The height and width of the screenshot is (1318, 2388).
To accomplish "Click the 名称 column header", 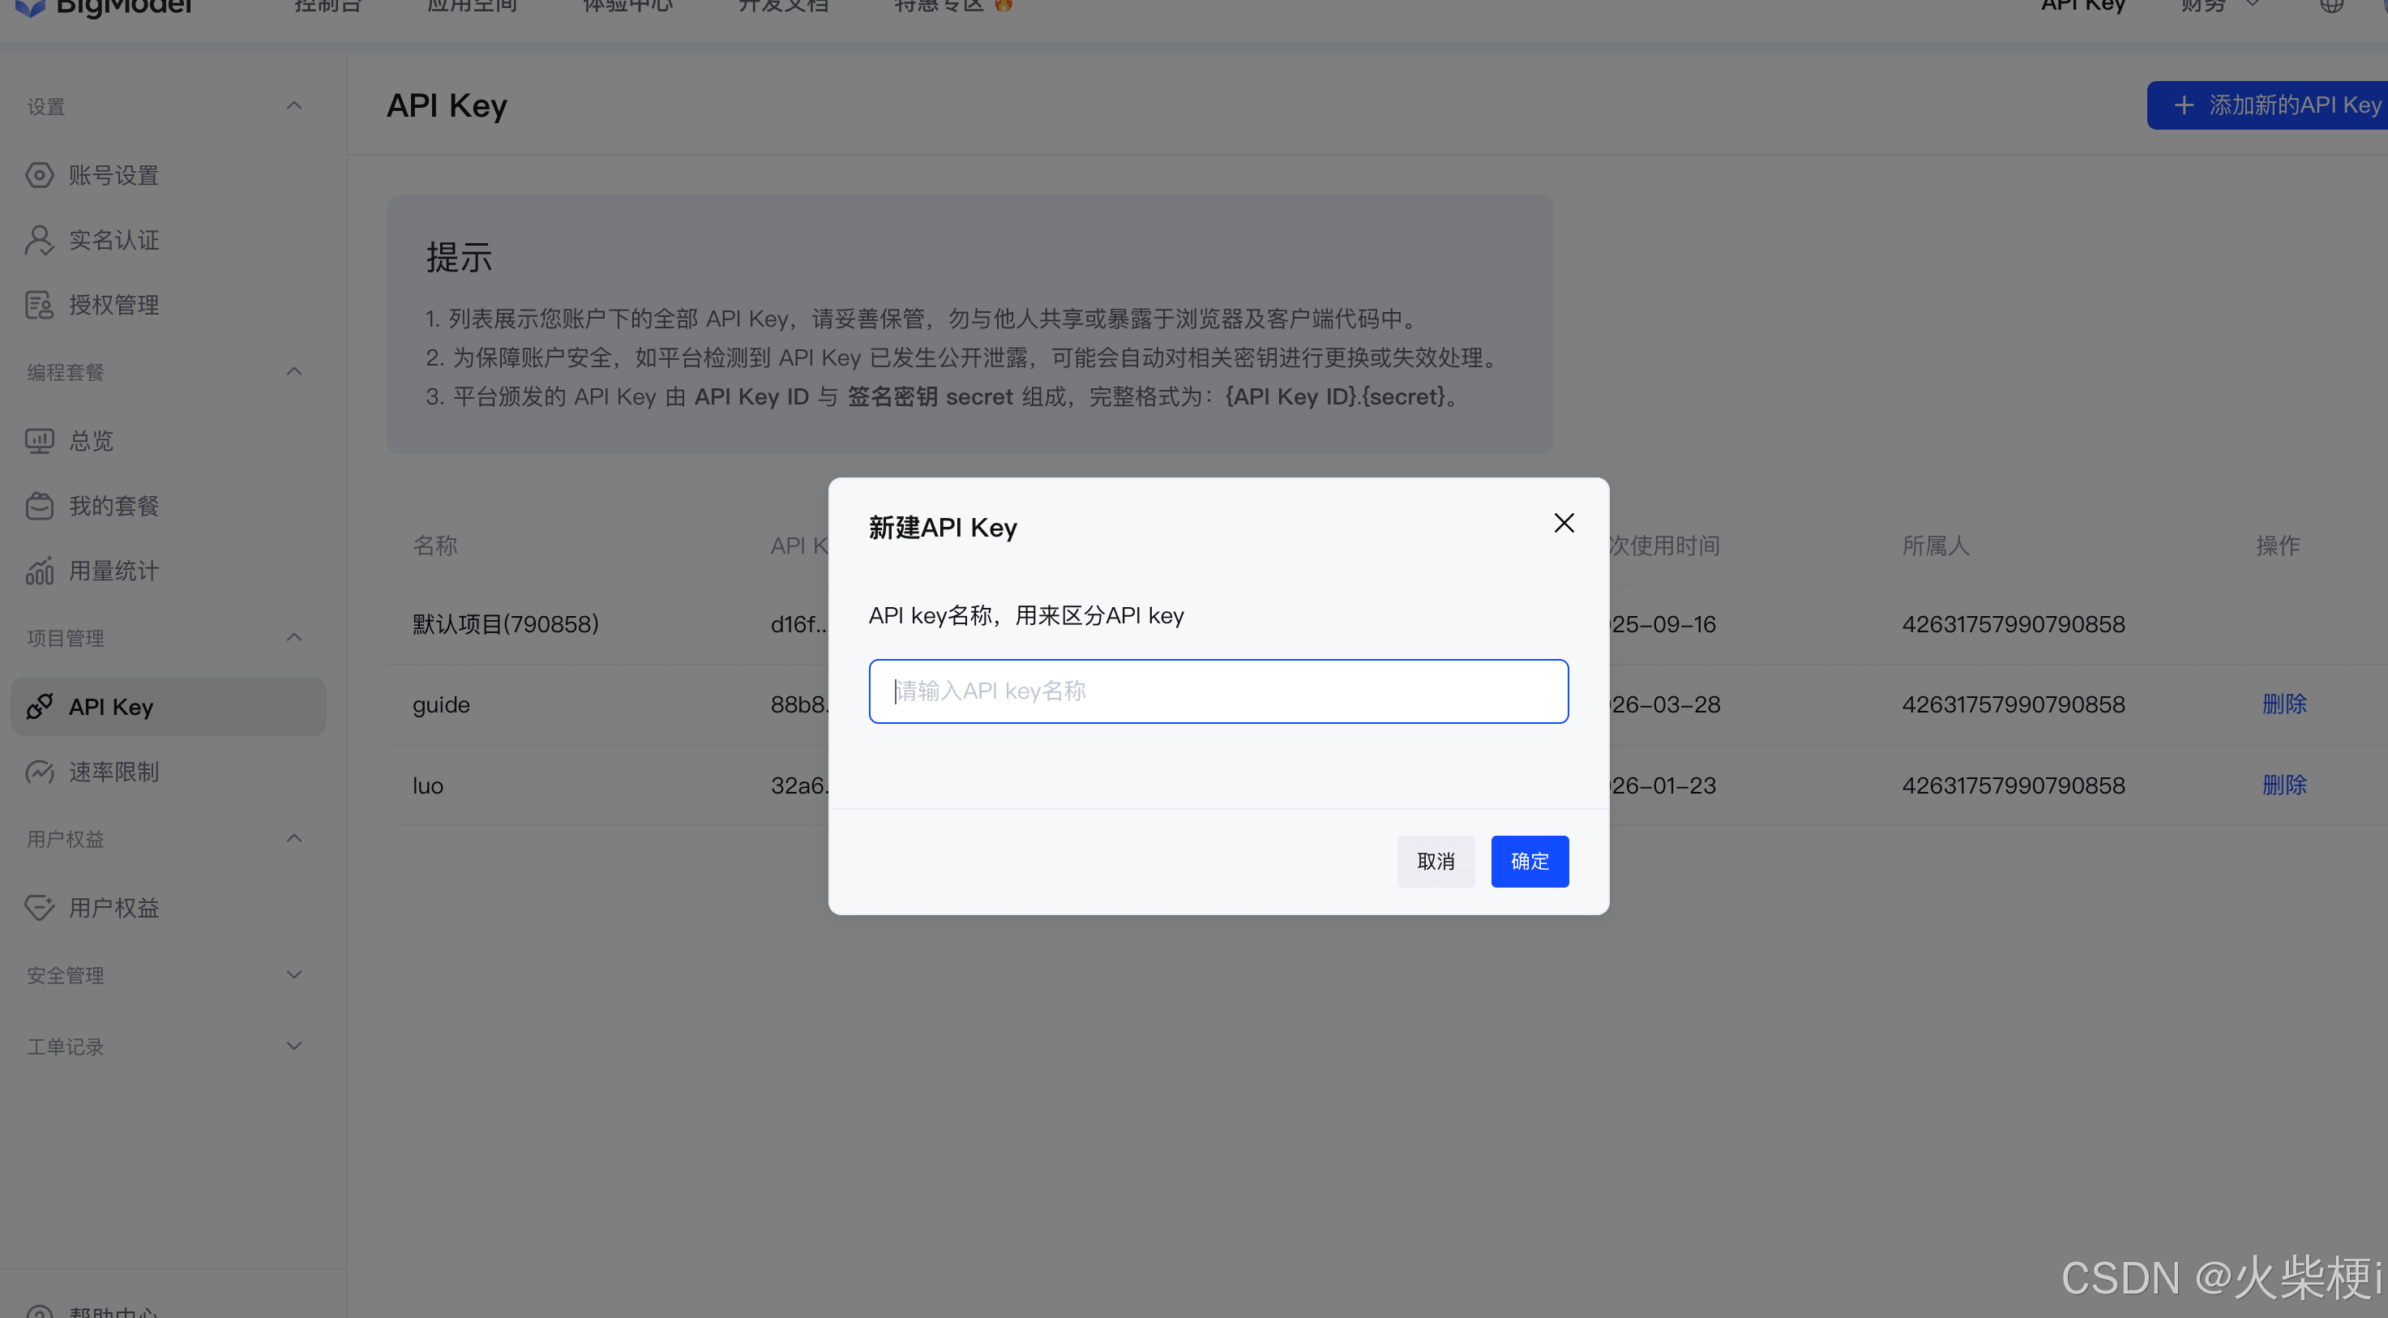I will click(434, 545).
